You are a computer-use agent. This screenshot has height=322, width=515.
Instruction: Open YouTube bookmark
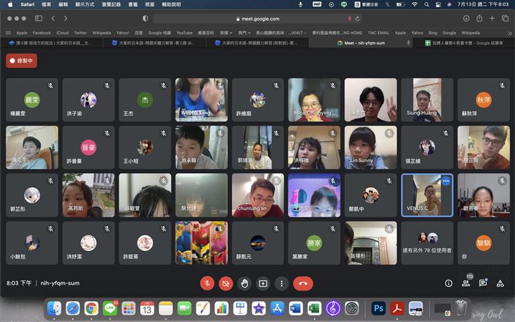[184, 33]
